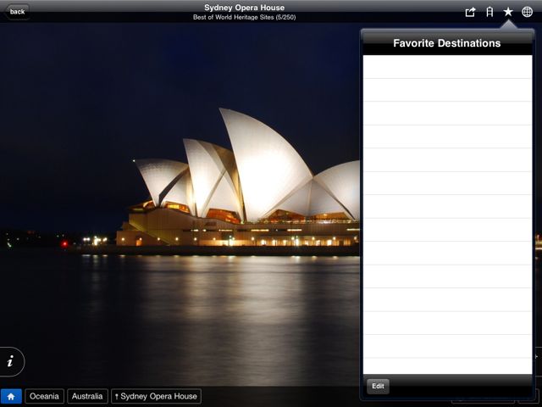Click the Favorite Destinations title
542x407 pixels.
point(447,43)
